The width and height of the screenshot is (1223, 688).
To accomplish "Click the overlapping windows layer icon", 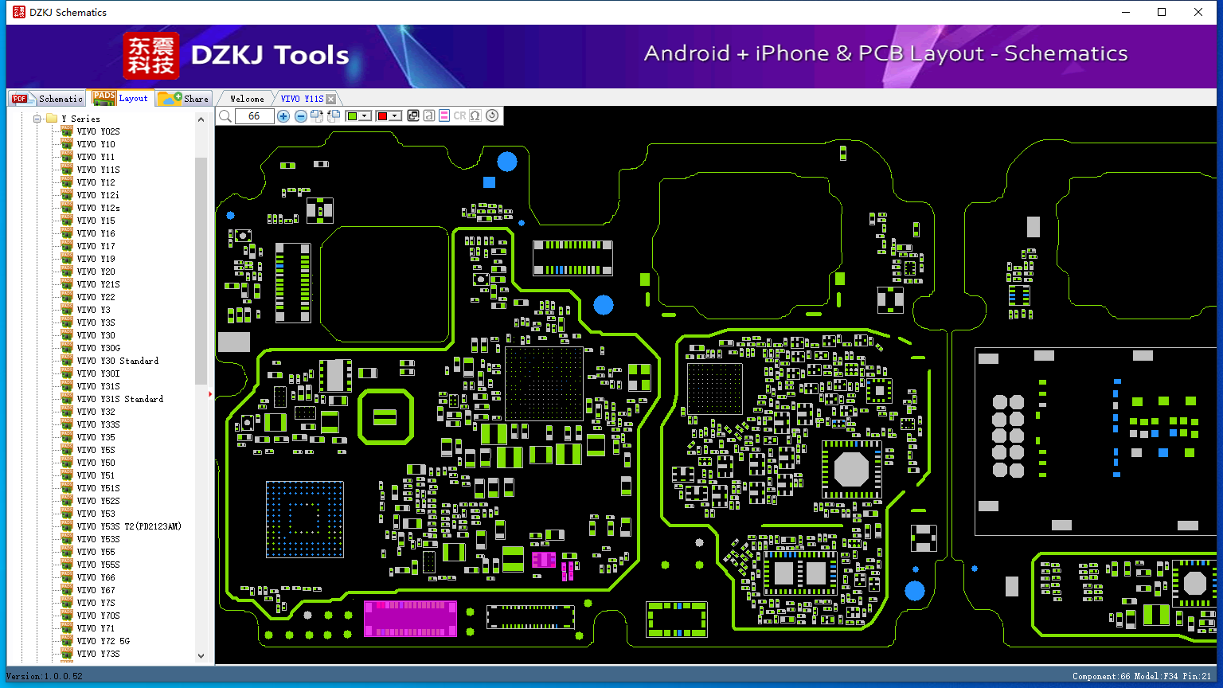I will coord(412,115).
